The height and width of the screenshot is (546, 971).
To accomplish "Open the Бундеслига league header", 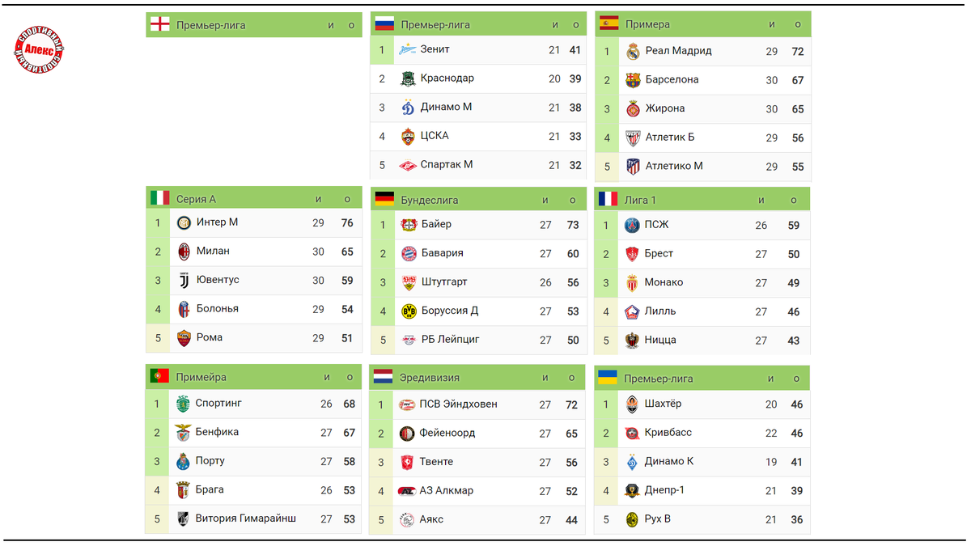I will [x=478, y=200].
